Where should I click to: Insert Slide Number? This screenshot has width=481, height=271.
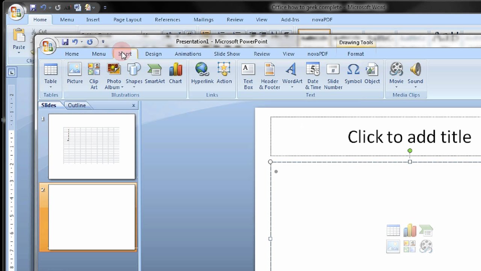tap(333, 76)
